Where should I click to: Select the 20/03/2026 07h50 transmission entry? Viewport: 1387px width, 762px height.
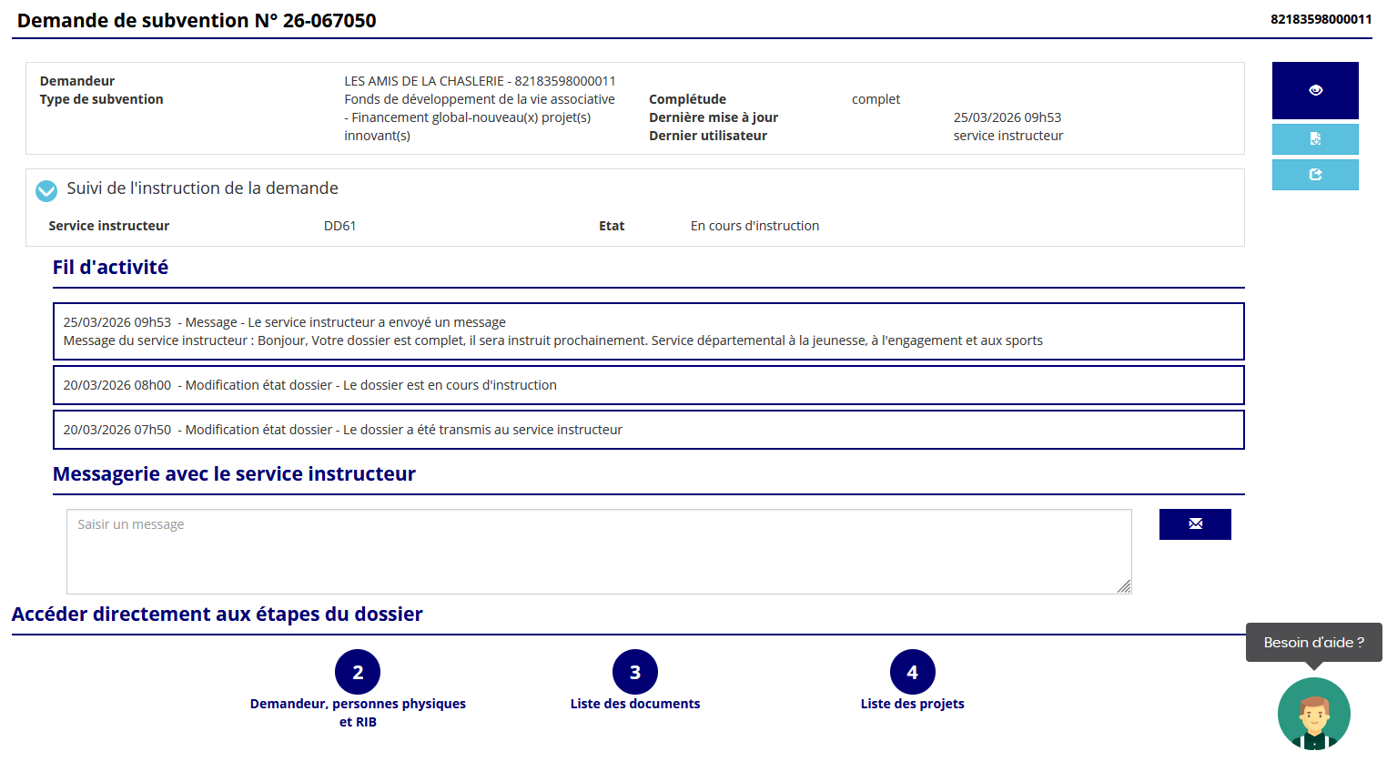point(648,430)
